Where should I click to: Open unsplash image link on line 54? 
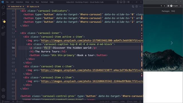pos(92,40)
